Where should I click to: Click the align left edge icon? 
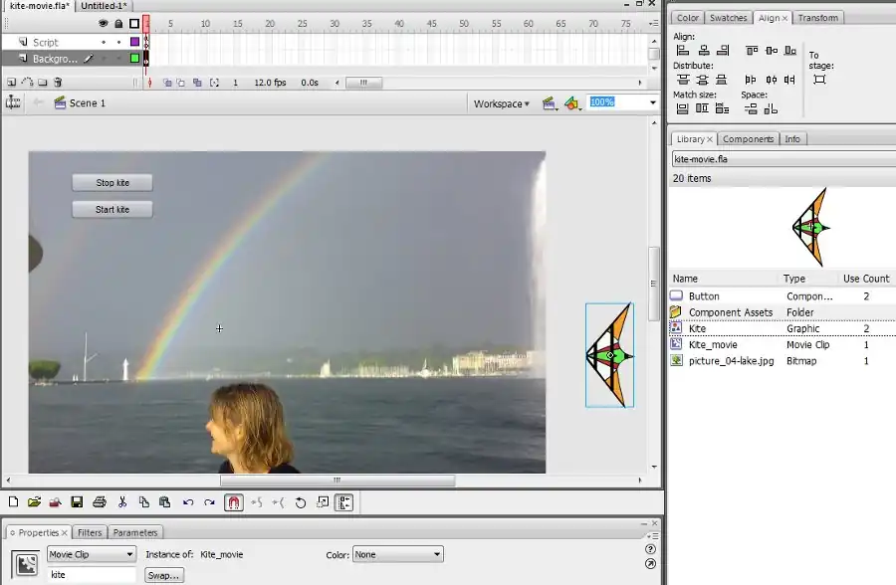click(x=683, y=51)
